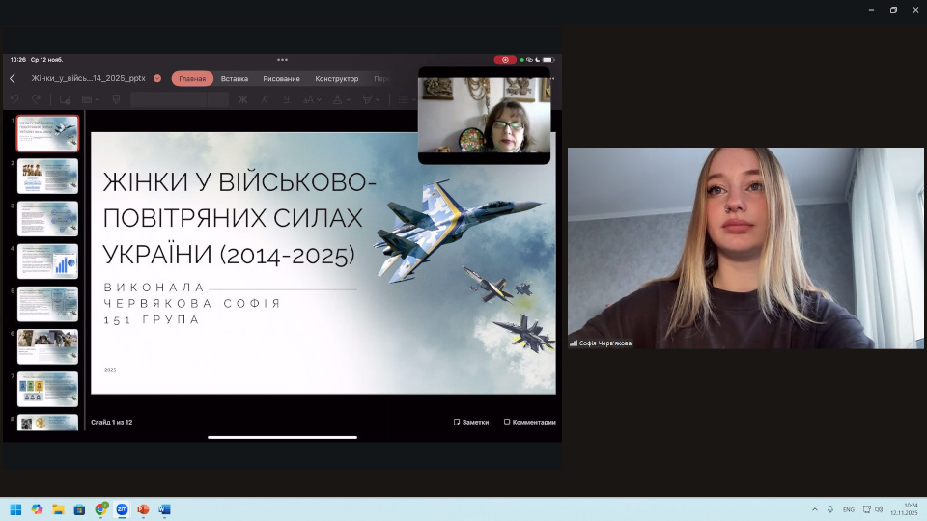Click the Undo arrow icon

tap(14, 99)
